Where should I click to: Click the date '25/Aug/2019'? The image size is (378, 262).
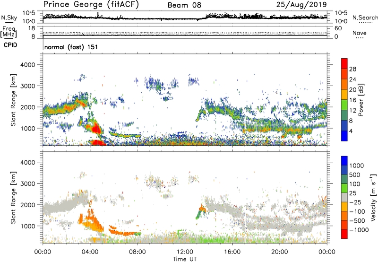tap(301, 5)
